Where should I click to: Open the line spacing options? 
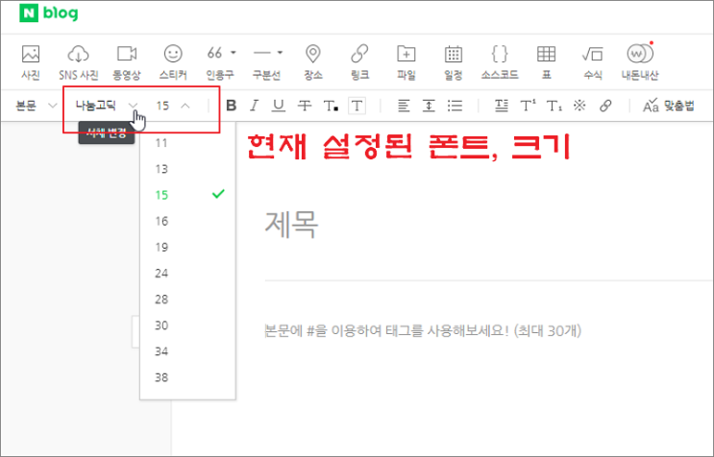coord(429,106)
